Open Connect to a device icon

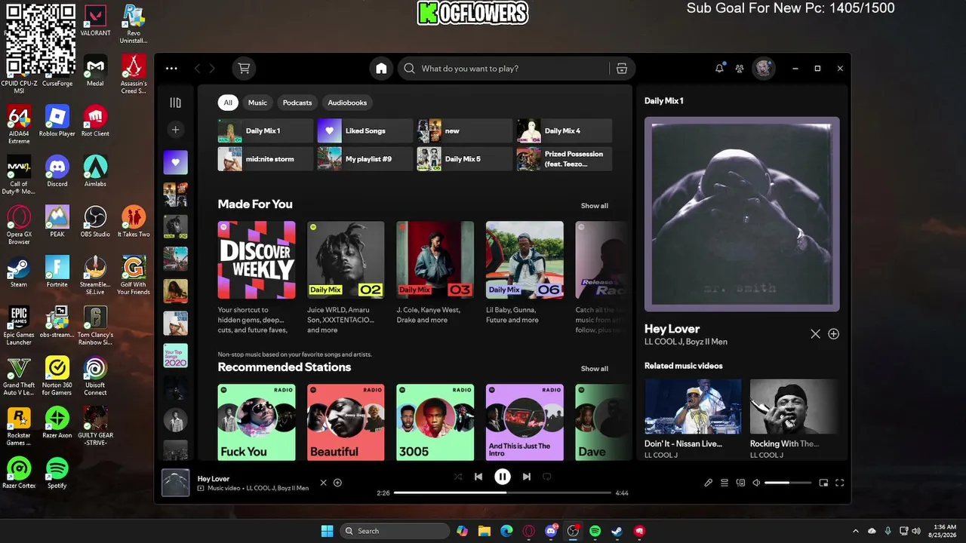coord(740,483)
